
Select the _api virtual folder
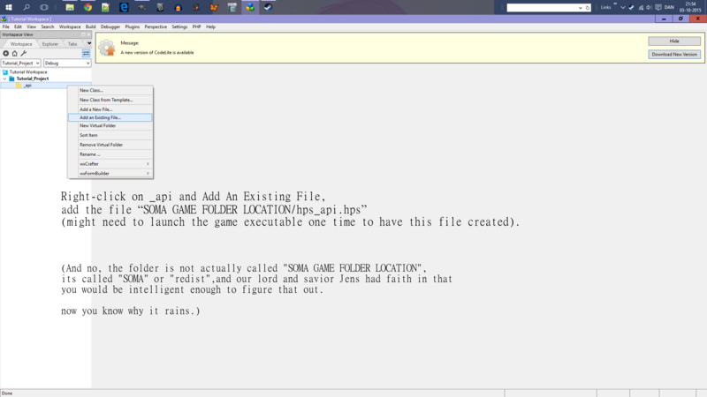click(27, 86)
